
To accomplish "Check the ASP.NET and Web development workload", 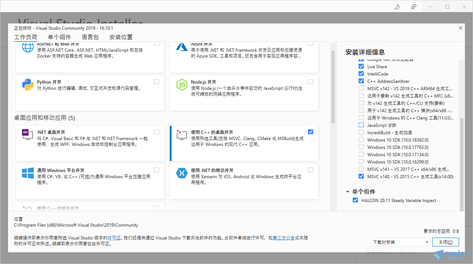I will (x=157, y=44).
